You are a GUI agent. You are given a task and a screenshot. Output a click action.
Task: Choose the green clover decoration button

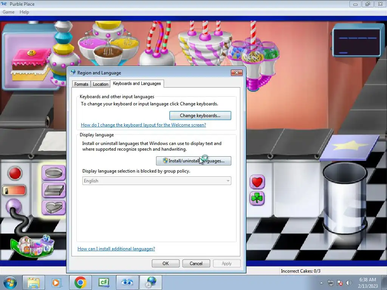(x=257, y=198)
